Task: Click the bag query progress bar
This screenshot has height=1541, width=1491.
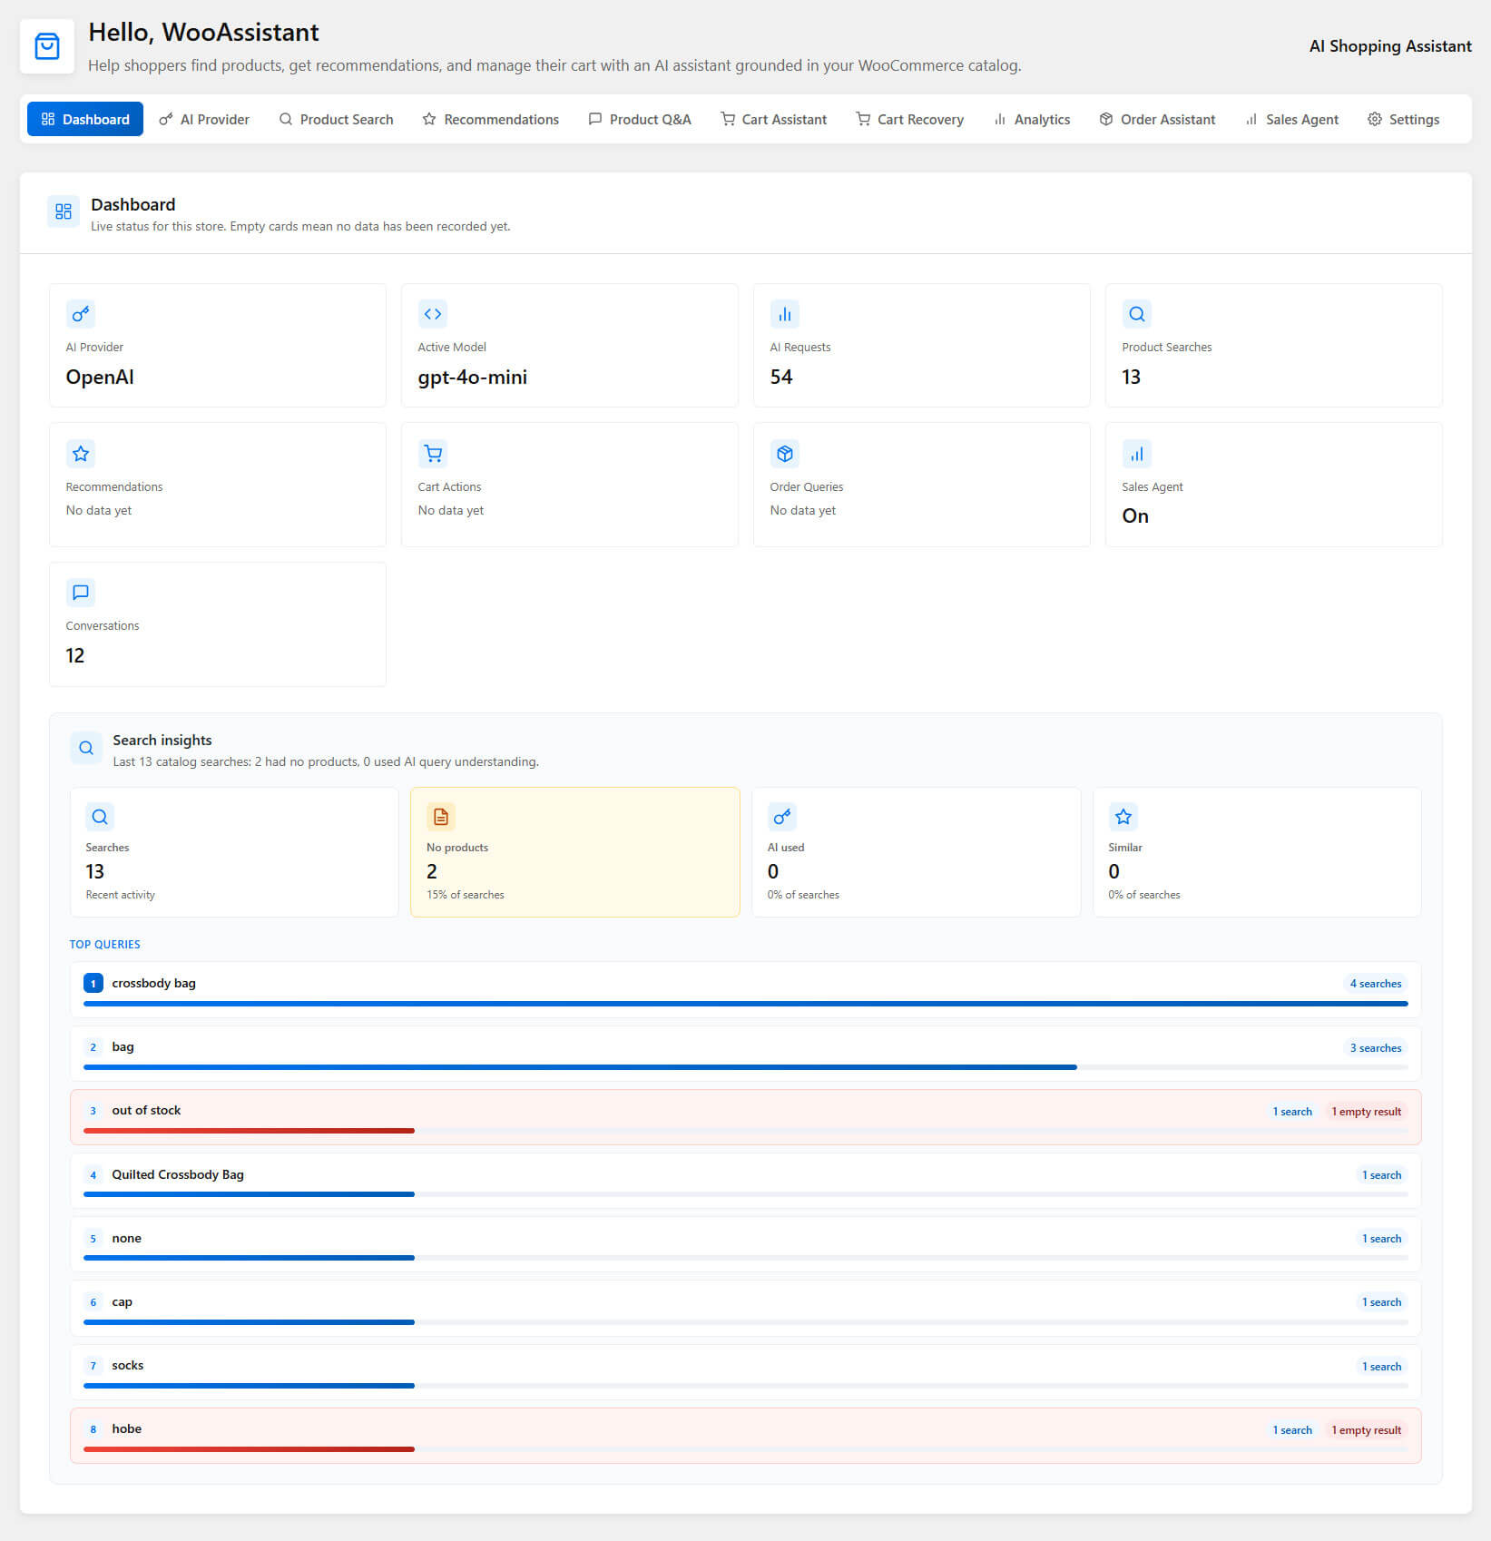Action: click(x=746, y=1067)
